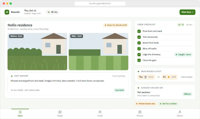
Task: Open Route via the map icon
Action: pyautogui.click(x=60, y=112)
